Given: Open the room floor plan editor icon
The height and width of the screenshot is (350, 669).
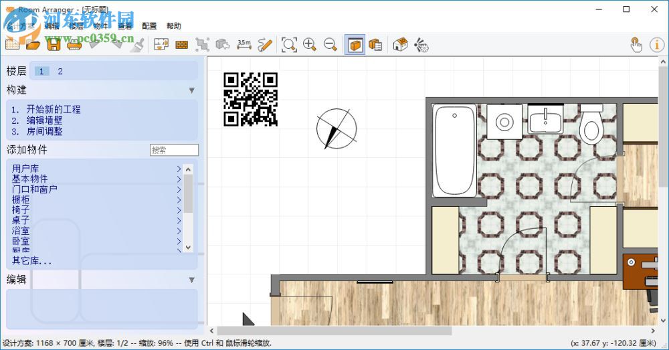Looking at the screenshot, I should [x=161, y=45].
